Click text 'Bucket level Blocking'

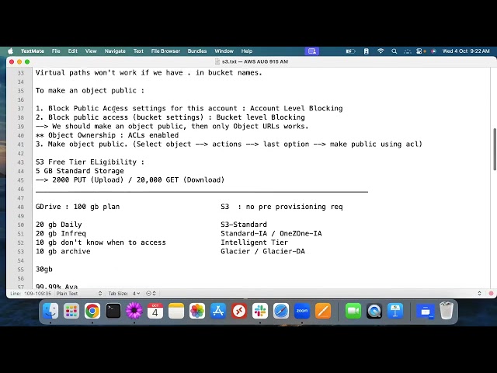point(261,117)
